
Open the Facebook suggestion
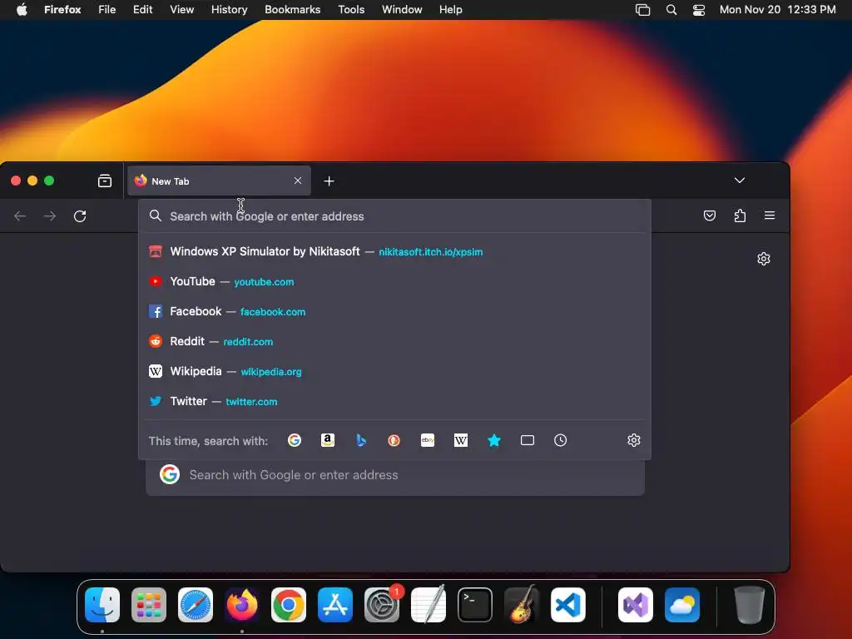395,311
